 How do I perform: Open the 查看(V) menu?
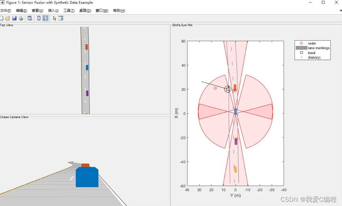(37, 11)
